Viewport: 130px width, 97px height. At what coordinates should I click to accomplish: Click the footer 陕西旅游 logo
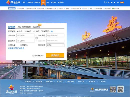pos(11,89)
